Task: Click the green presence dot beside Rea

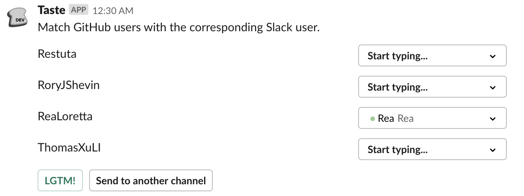Action: (373, 119)
